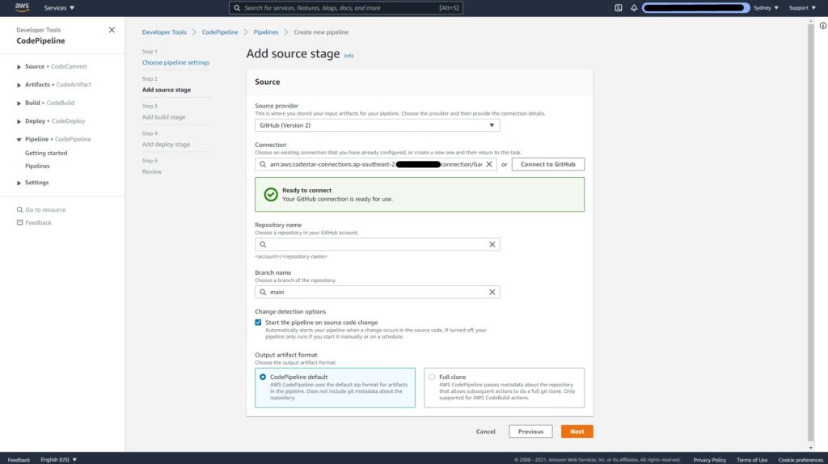
Task: Open Privacy Policy link
Action: [x=709, y=460]
